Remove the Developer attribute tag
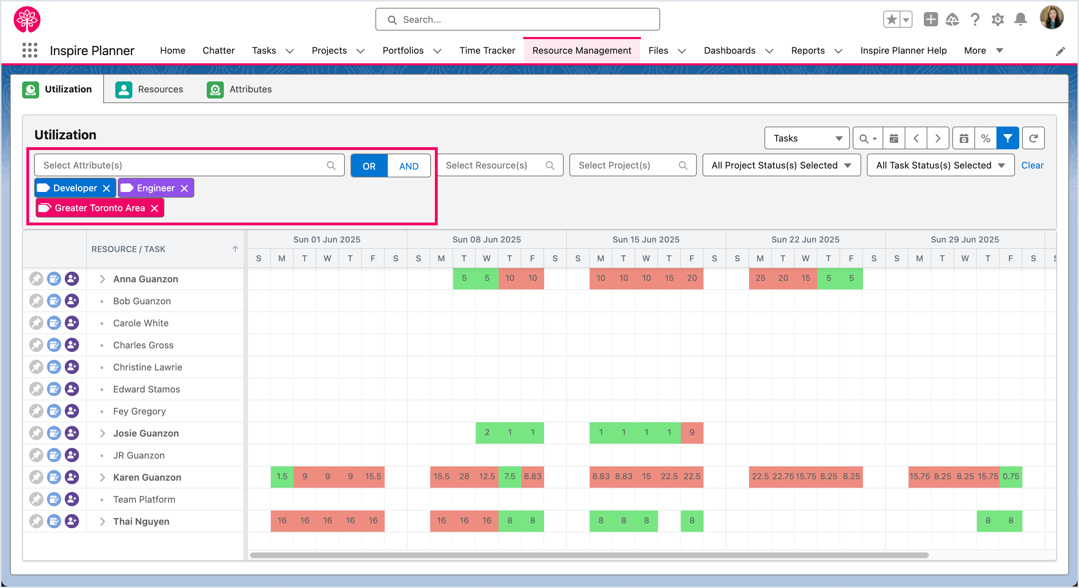The image size is (1079, 588). [106, 188]
